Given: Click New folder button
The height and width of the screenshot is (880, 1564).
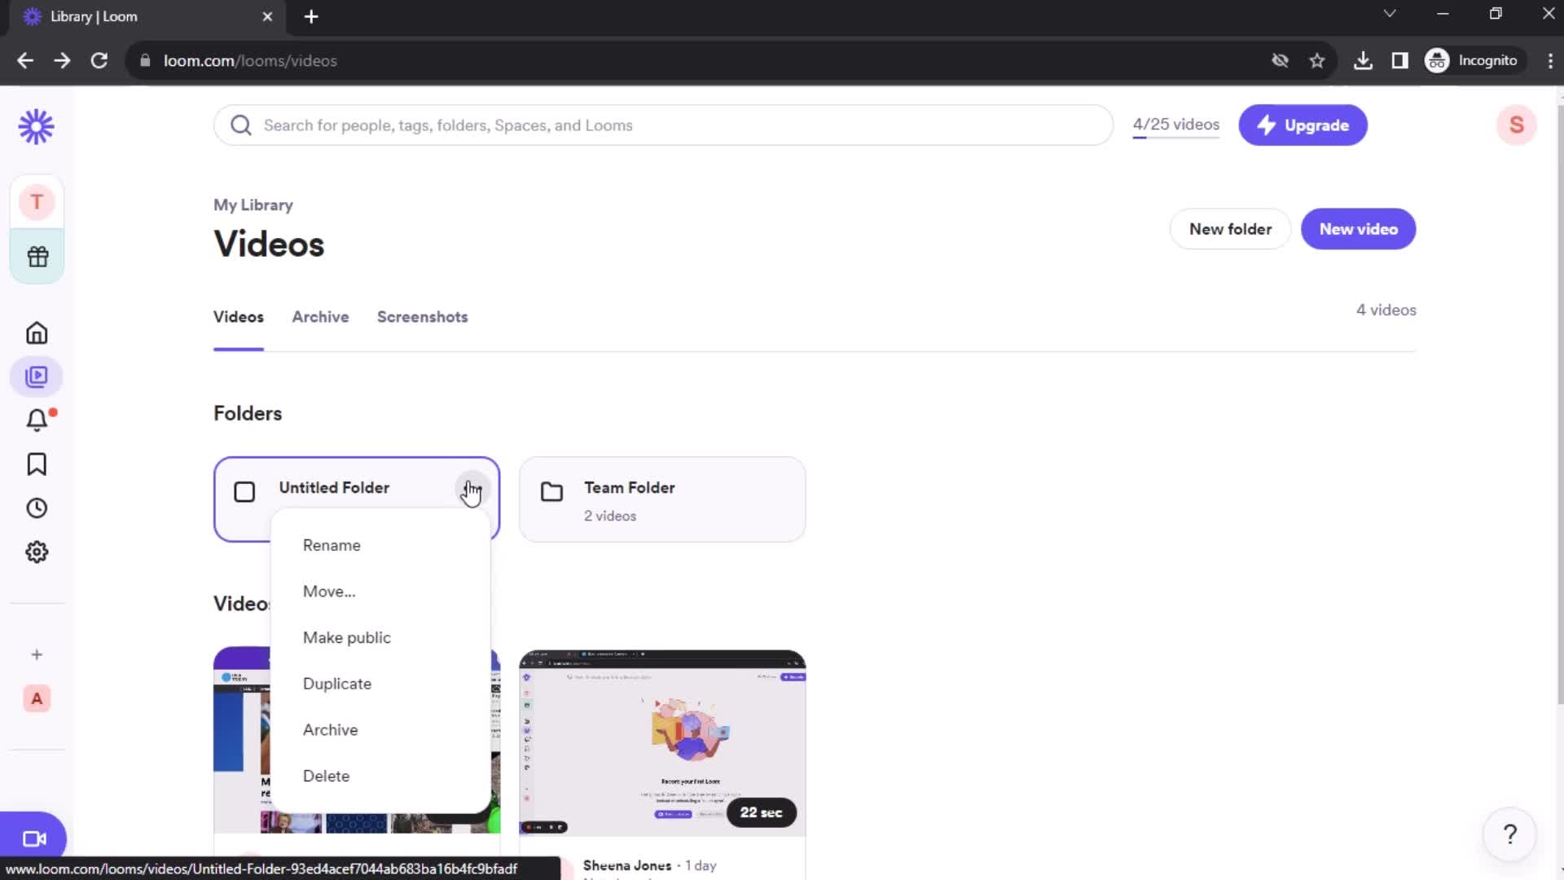Looking at the screenshot, I should click(x=1231, y=228).
